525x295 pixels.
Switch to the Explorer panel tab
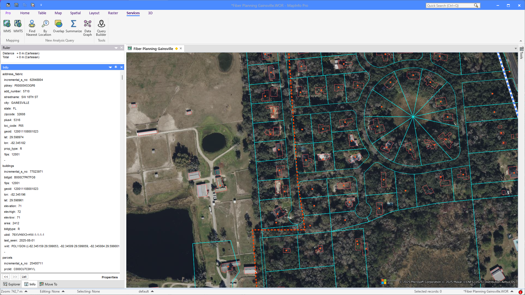tap(12, 284)
